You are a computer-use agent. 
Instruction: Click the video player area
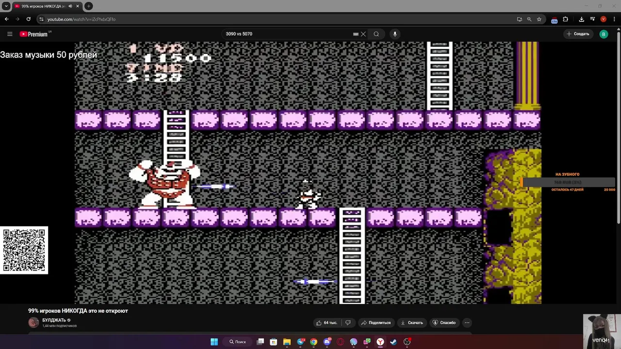pos(308,173)
